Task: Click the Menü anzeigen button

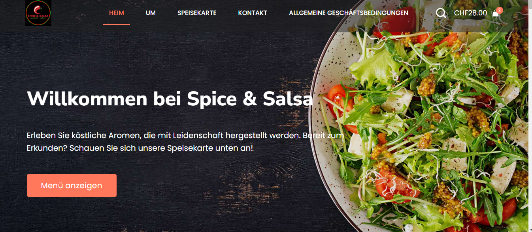Action: 72,185
